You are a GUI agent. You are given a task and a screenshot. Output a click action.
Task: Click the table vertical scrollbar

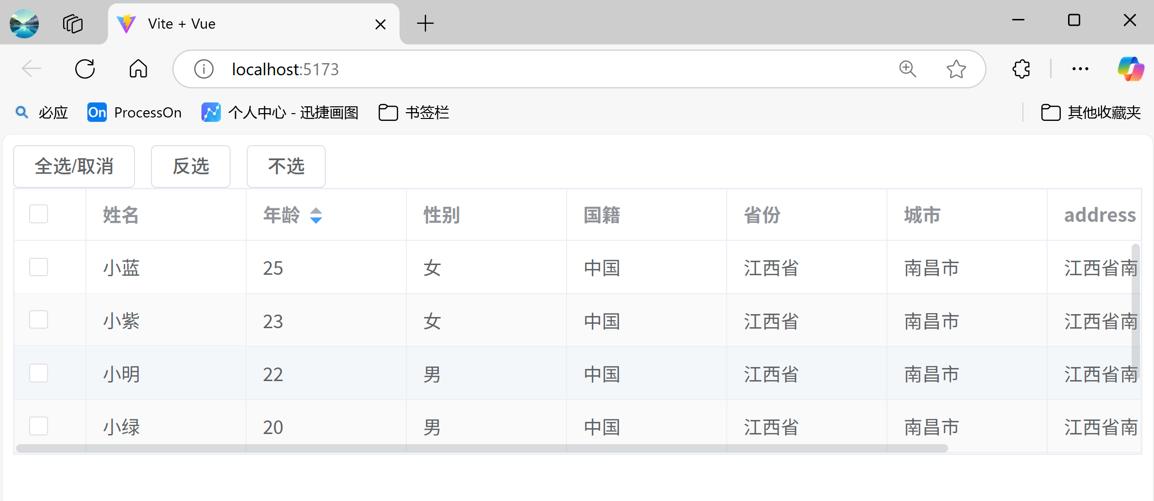point(1136,311)
